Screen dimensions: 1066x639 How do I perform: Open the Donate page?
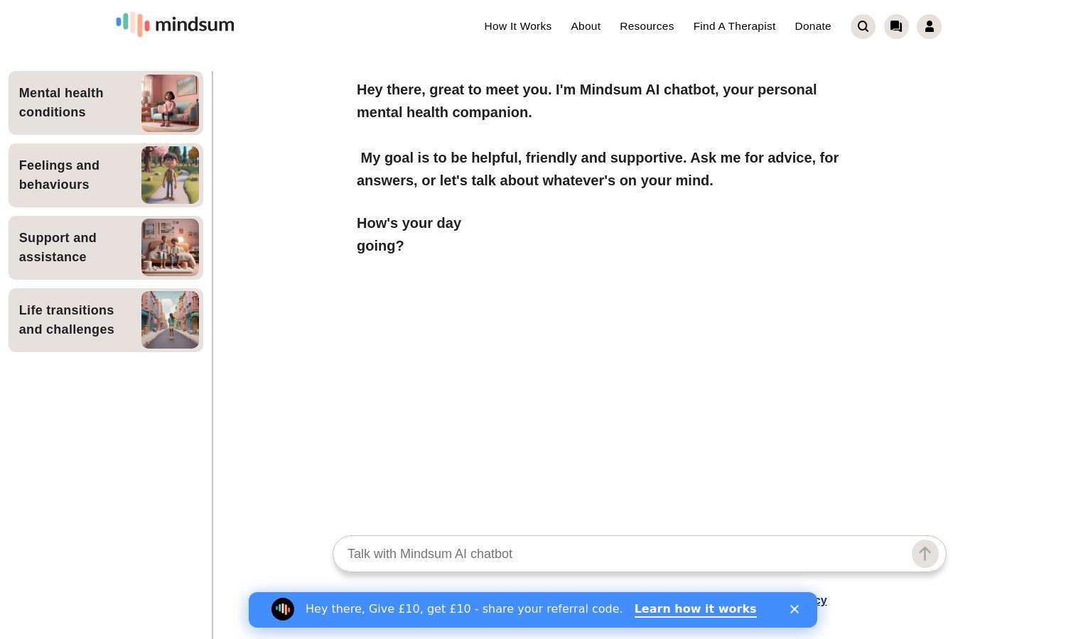click(813, 26)
